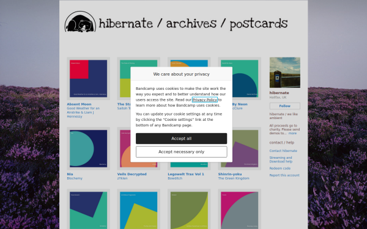Expand the bio with the more link
Screen dimensions: 367x229
[x=292, y=133]
